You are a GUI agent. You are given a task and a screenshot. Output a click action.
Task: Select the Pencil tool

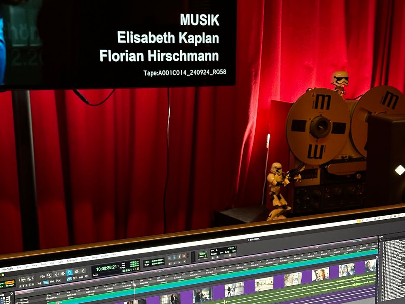point(83,271)
